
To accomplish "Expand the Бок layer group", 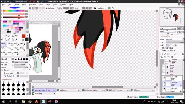I will click(x=168, y=73).
